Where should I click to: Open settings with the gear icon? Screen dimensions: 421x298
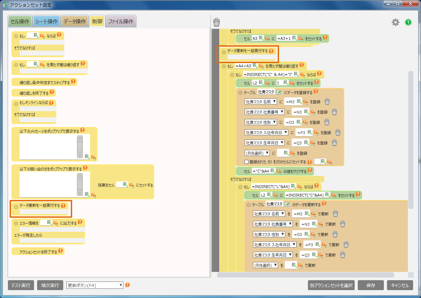coord(396,22)
